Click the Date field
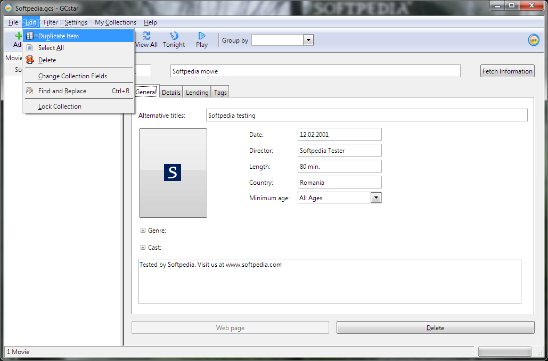The width and height of the screenshot is (548, 361). pyautogui.click(x=340, y=134)
